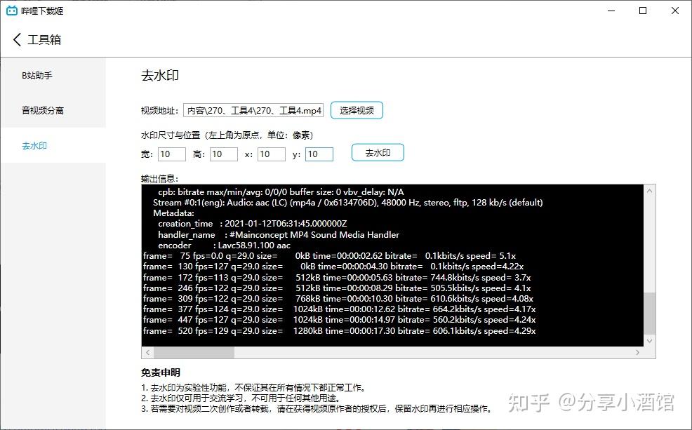Viewport: 692px width, 430px height.
Task: Click the 水印尺寸与位置 label
Action: click(227, 135)
